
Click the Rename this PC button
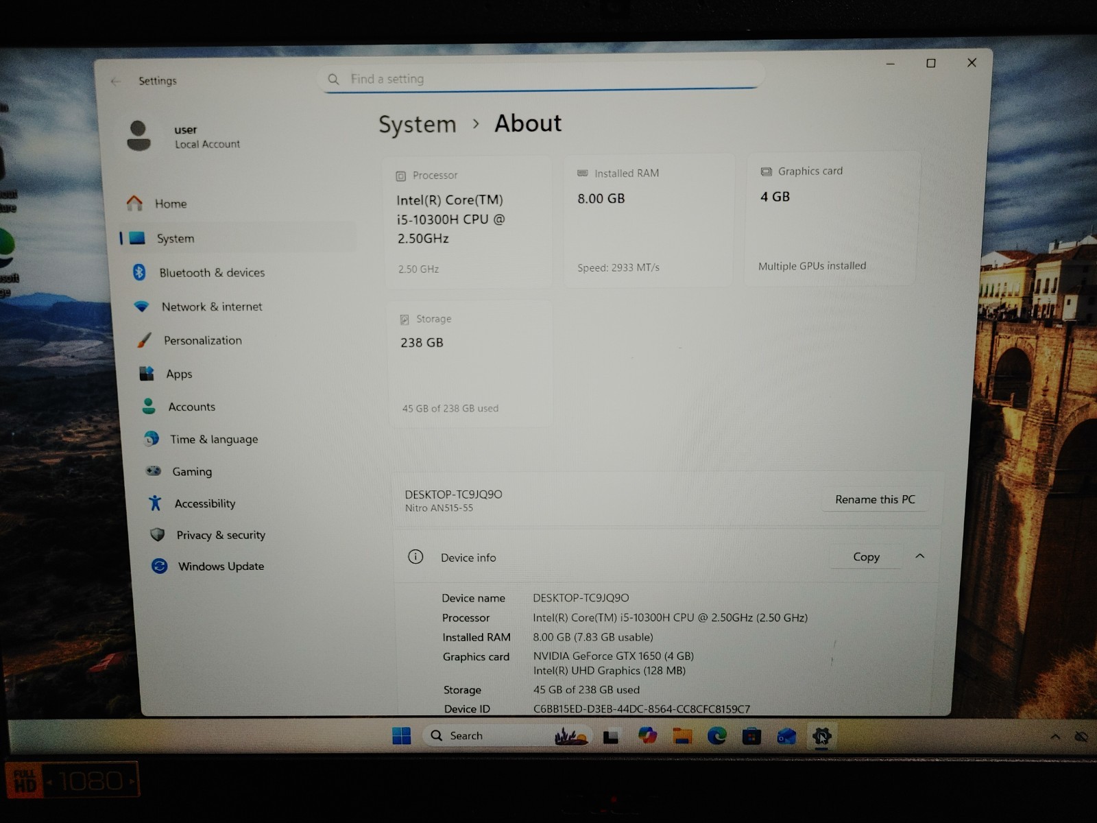(x=875, y=499)
